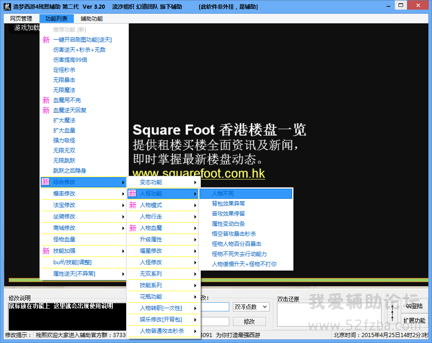Click 怪物不死失去行动能力 option
This screenshot has height=343, width=432.
[246, 254]
